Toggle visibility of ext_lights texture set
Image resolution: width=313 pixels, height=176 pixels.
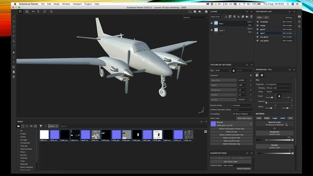pyautogui.click(x=258, y=41)
